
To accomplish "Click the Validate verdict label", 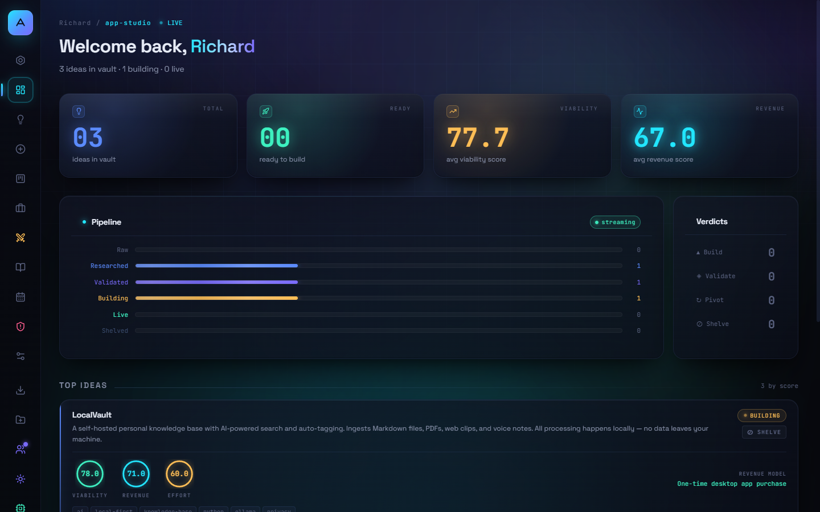I will point(720,276).
